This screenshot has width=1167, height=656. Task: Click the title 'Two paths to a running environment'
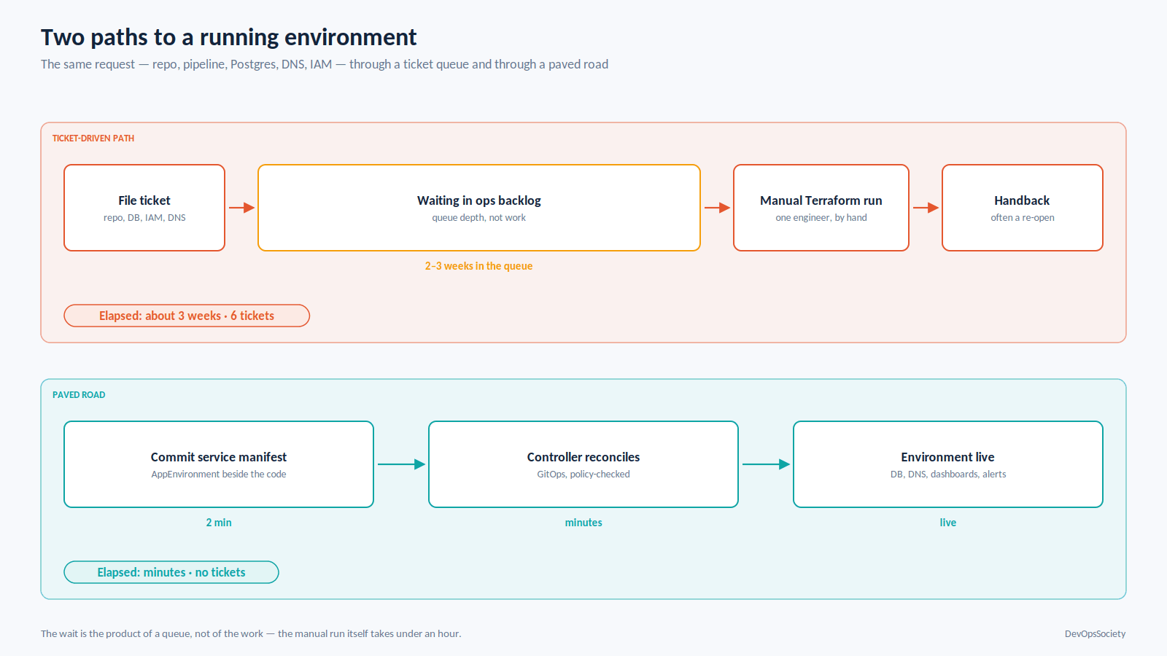[228, 37]
